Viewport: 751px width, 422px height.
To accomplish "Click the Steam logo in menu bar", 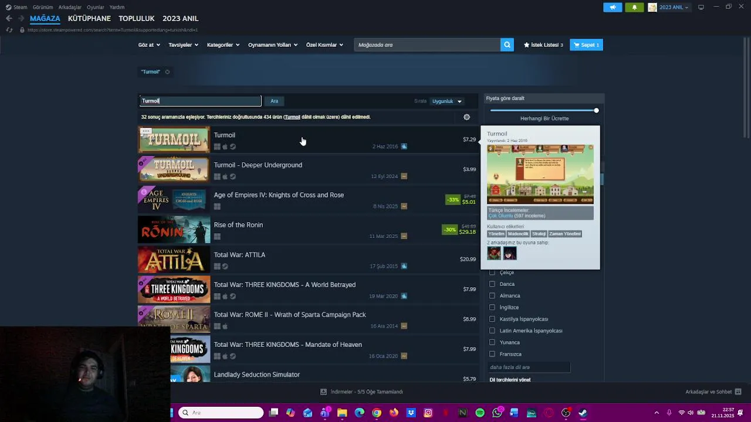I will pos(8,7).
